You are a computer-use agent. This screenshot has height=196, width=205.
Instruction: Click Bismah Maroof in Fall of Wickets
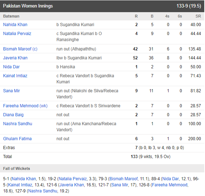coord(124,179)
